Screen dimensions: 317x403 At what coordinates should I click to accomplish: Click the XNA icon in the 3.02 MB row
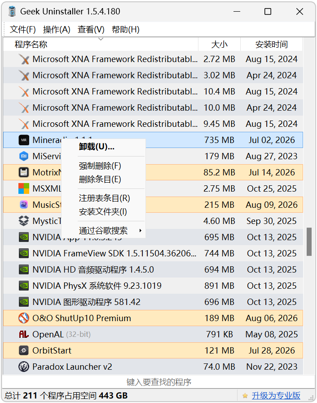(24, 75)
